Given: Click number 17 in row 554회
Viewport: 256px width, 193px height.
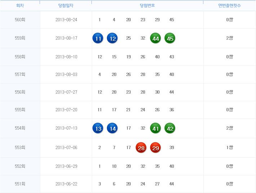Looking at the screenshot, I should [129, 128].
